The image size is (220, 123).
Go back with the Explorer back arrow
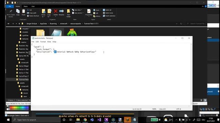(x=9, y=24)
